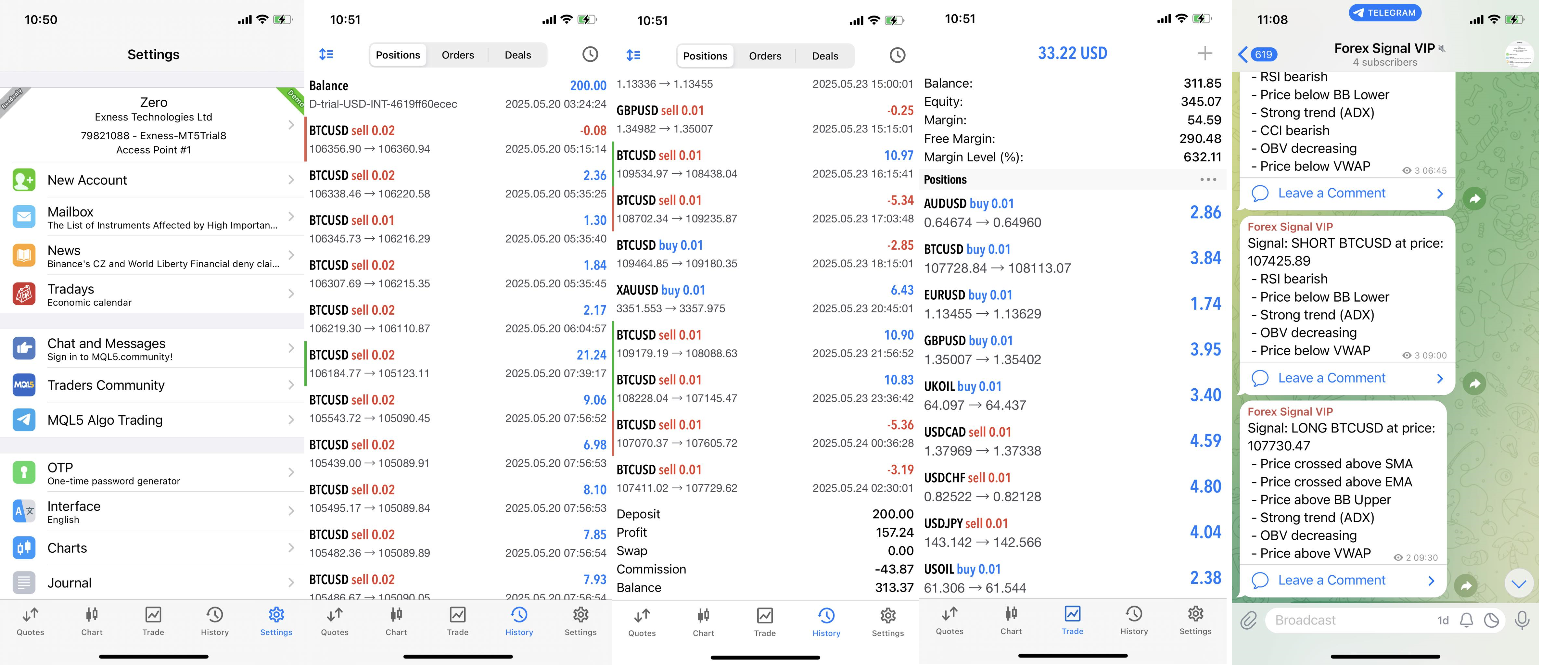Image resolution: width=1542 pixels, height=665 pixels.
Task: Tap the forward arrow beside the LONG BTCUSD signal
Action: [1466, 585]
